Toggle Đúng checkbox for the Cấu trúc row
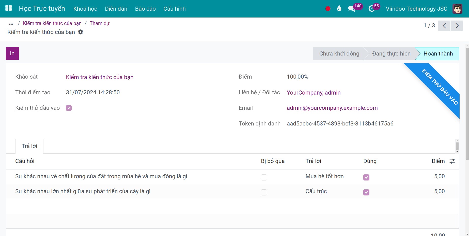This screenshot has height=236, width=469. (366, 192)
